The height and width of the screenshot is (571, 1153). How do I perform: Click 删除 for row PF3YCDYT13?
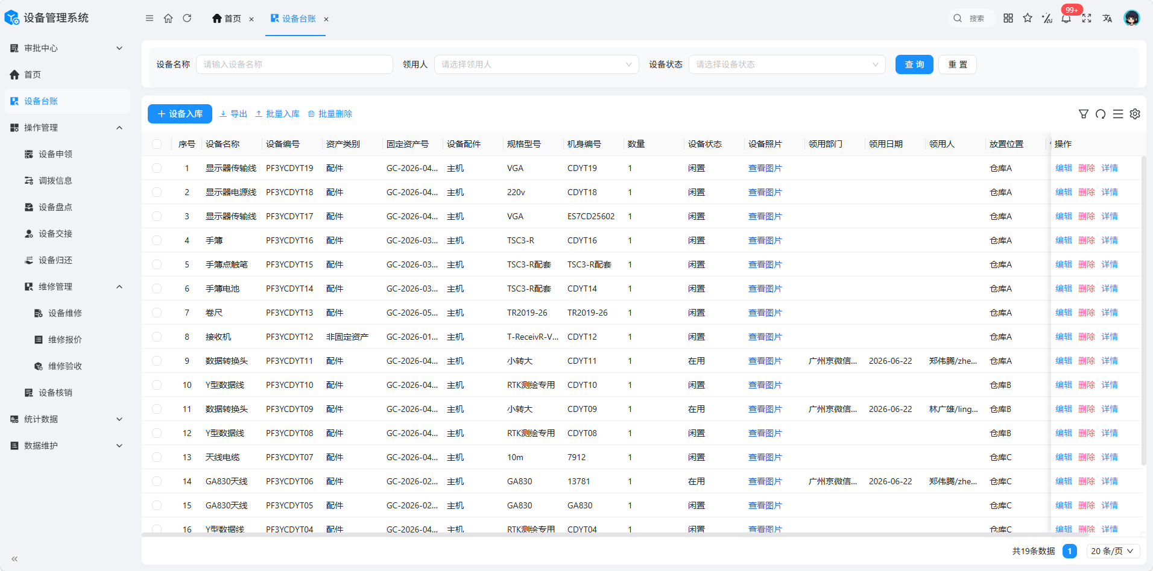(x=1087, y=313)
